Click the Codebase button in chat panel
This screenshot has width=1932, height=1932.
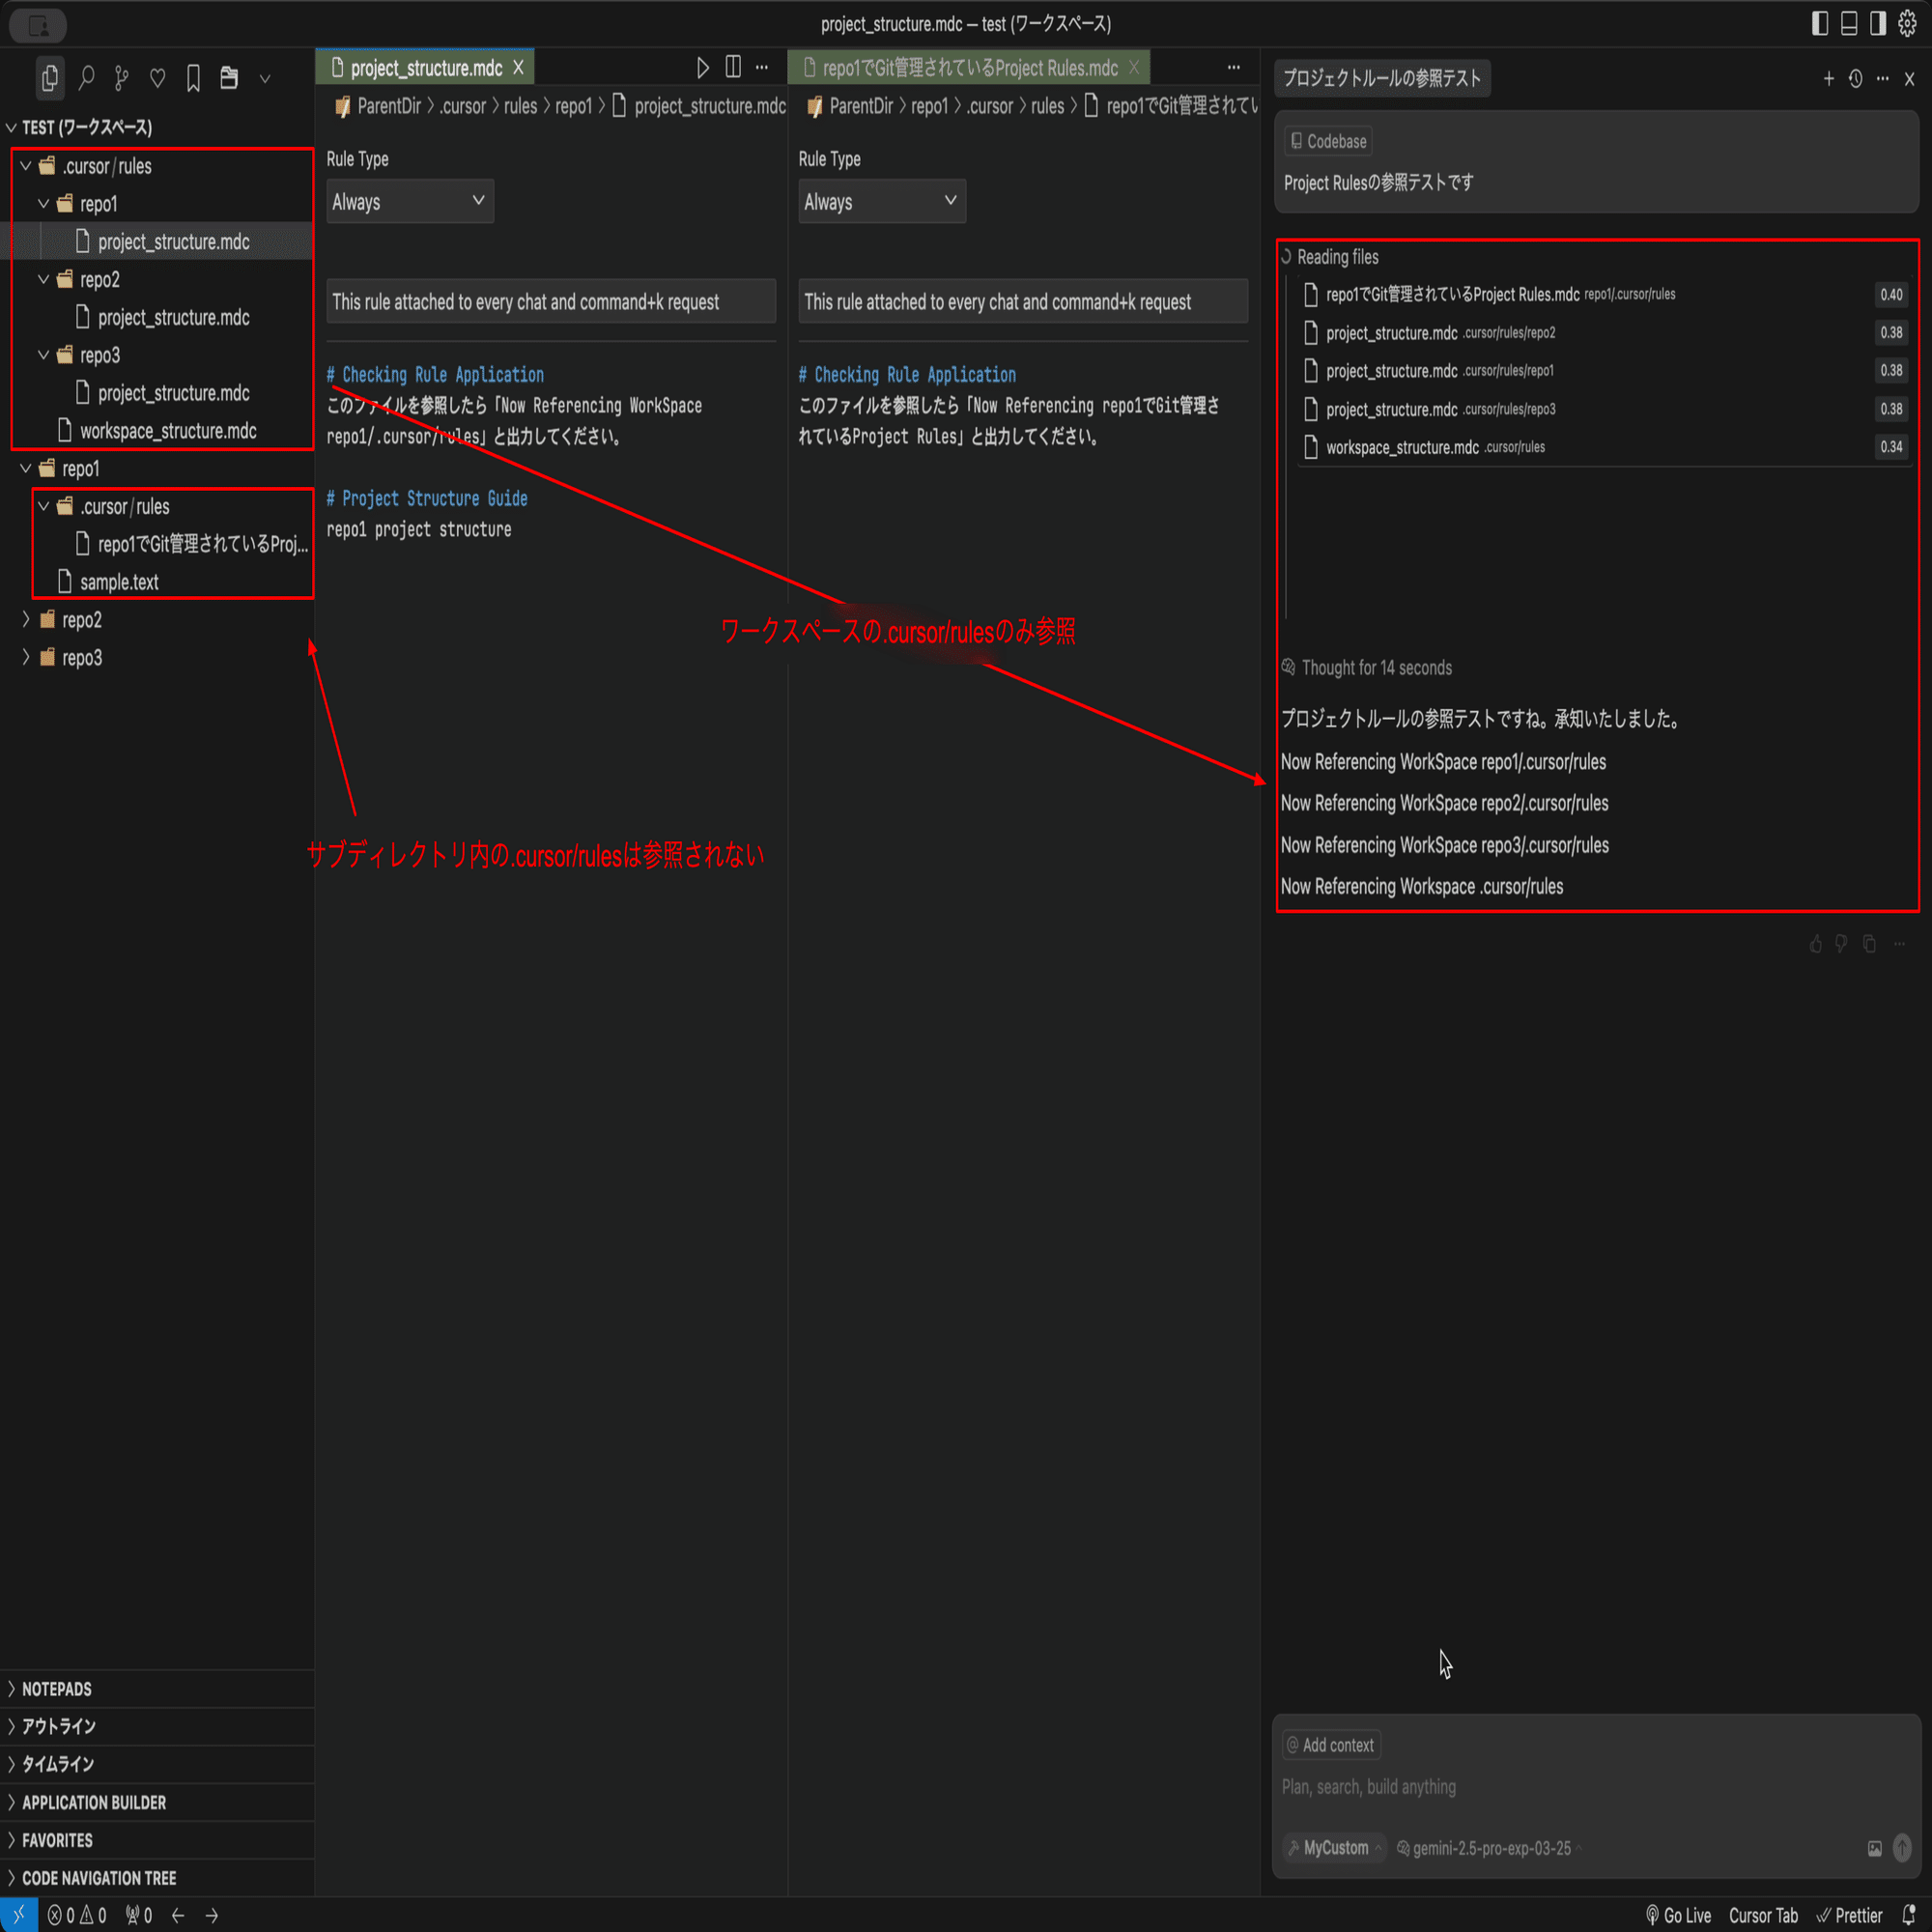[1327, 140]
